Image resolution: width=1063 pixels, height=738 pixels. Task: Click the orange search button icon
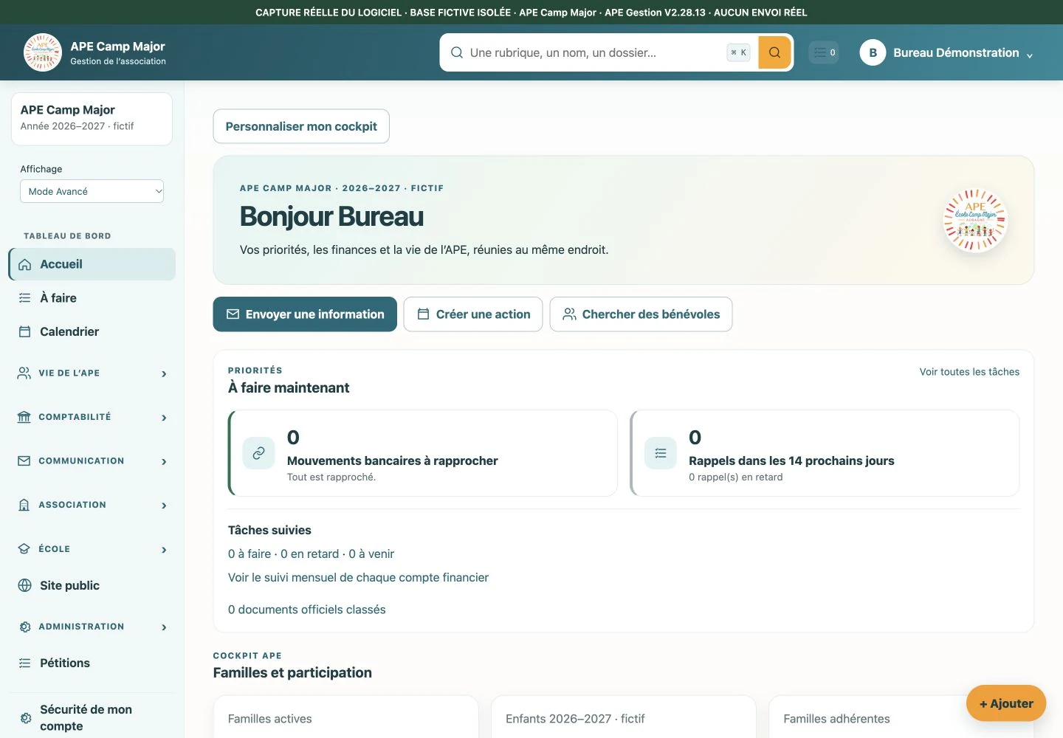[774, 52]
